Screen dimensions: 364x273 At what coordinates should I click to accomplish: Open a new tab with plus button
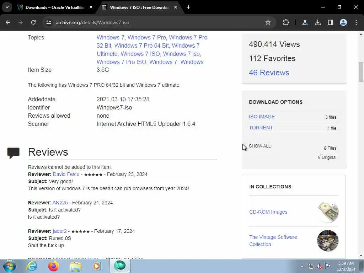tap(188, 7)
